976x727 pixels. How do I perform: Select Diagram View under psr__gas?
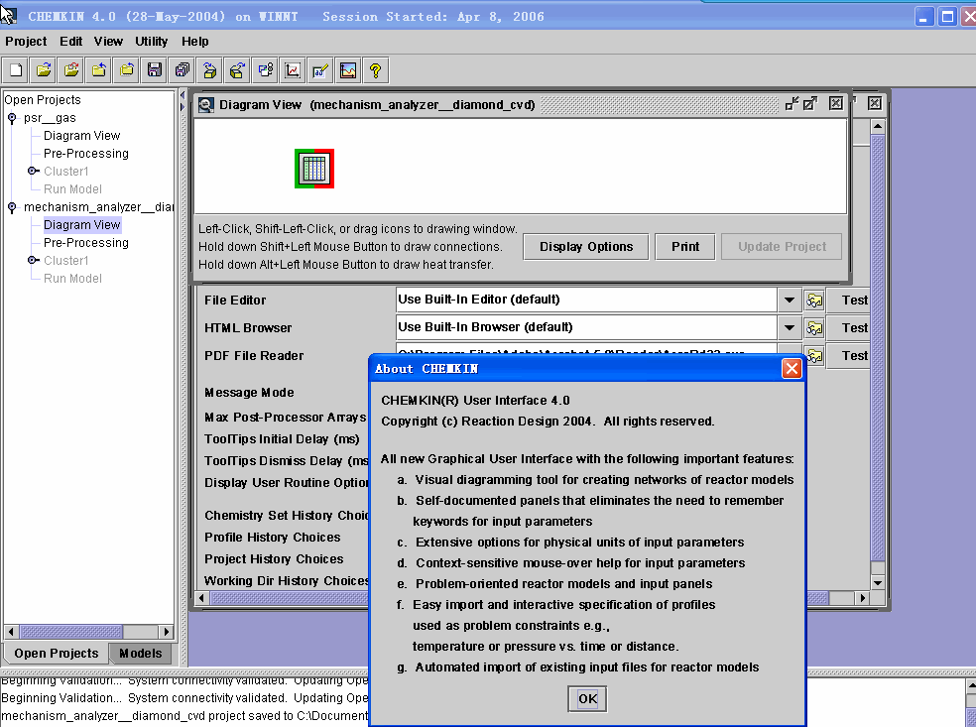(x=81, y=136)
